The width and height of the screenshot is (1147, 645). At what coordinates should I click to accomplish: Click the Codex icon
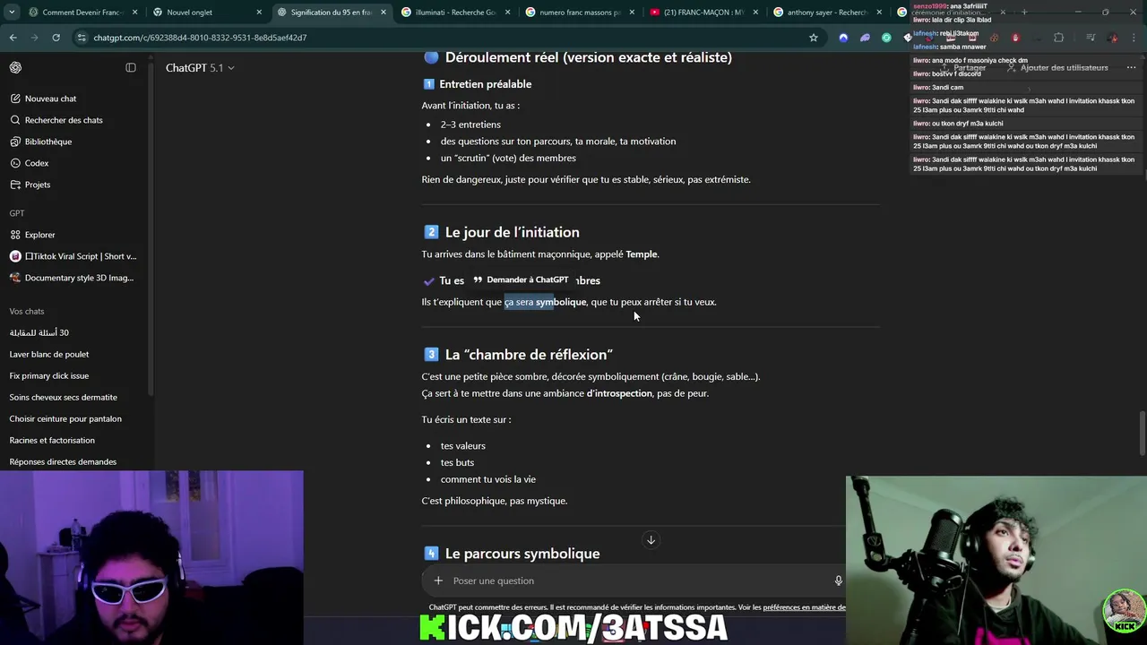15,163
